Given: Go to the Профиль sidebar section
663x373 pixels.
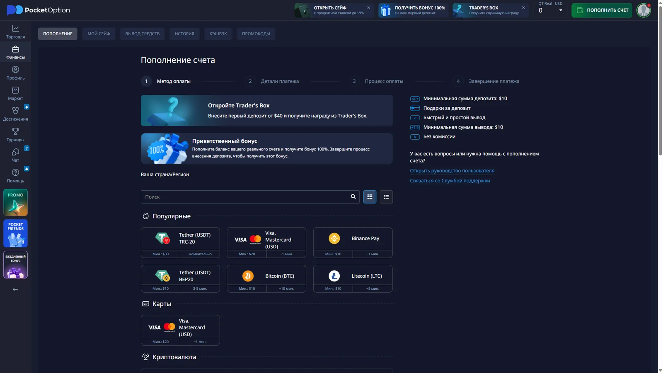Looking at the screenshot, I should pyautogui.click(x=15, y=73).
